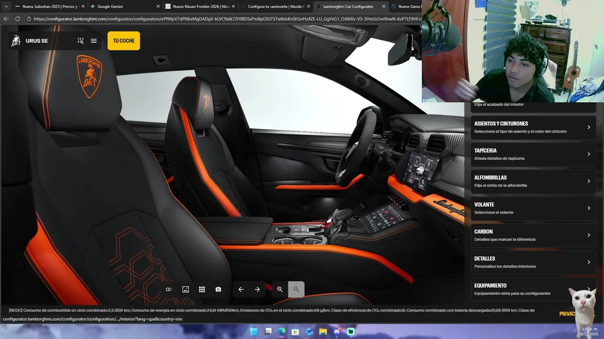604x339 pixels.
Task: Go to previous view with left arrow
Action: point(241,290)
